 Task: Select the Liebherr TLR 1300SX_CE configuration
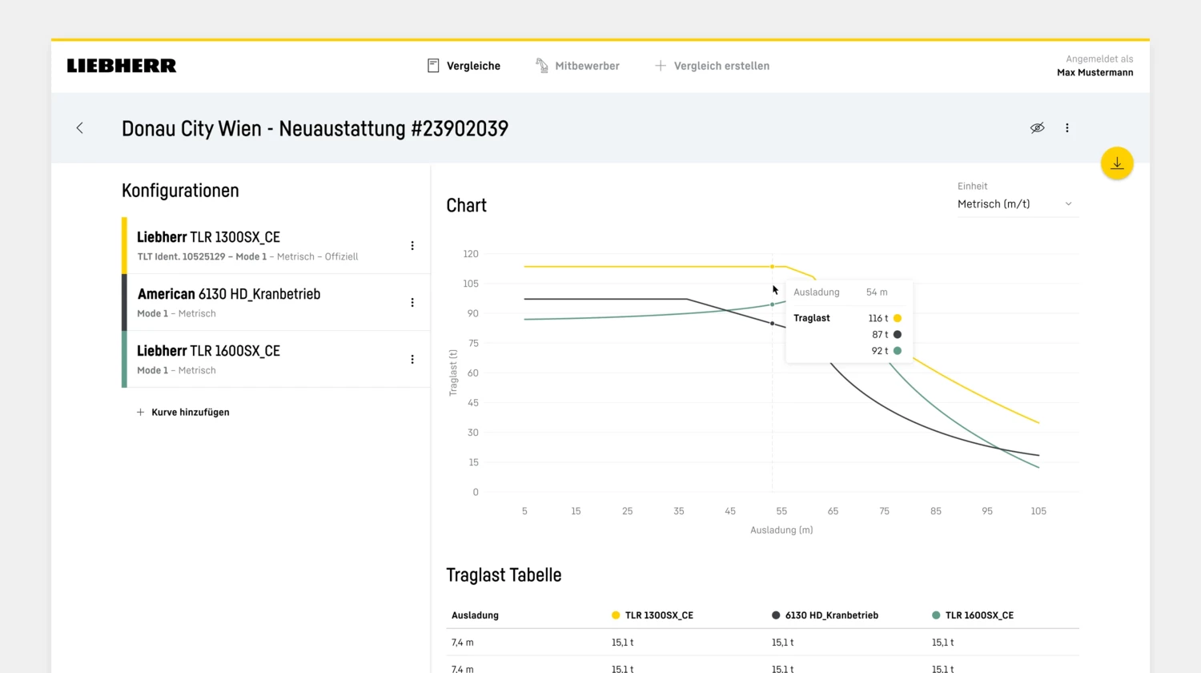point(275,245)
